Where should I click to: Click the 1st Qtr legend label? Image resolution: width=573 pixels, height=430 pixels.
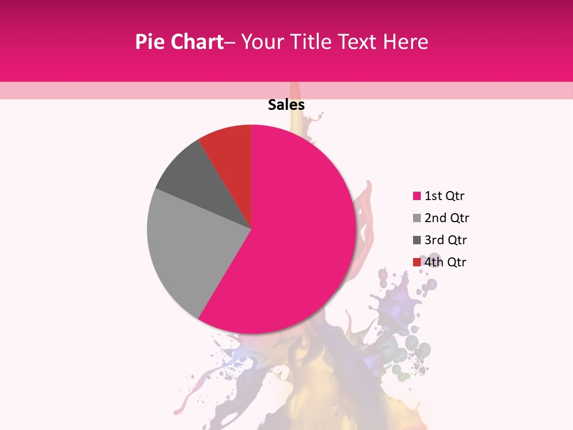click(444, 196)
